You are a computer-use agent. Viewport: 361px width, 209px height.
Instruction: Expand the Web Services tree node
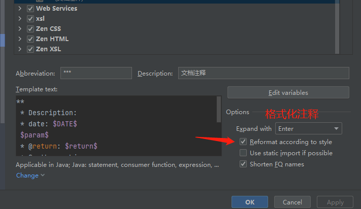pyautogui.click(x=20, y=9)
